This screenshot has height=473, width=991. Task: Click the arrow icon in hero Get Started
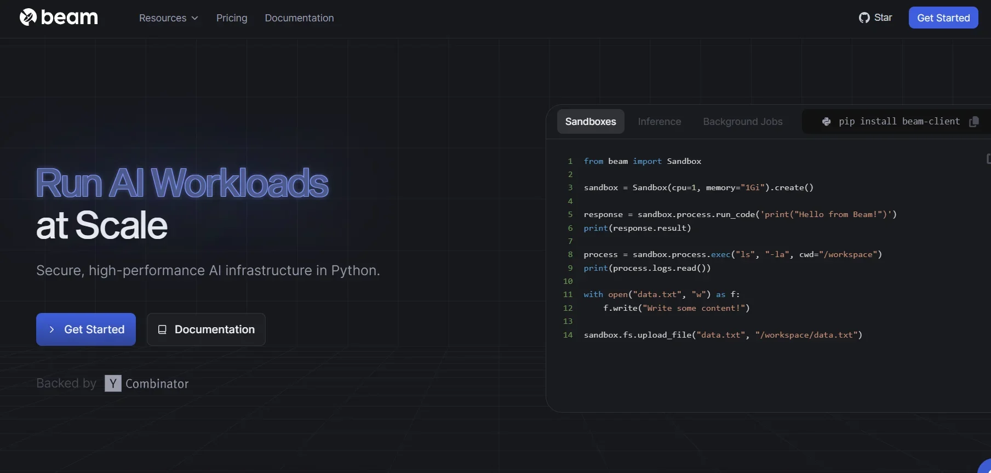[52, 329]
